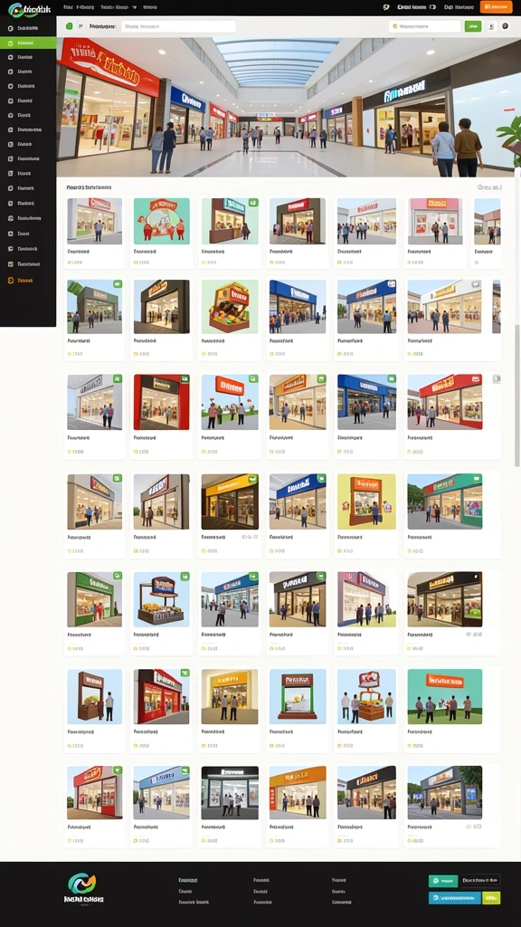The image size is (521, 927).
Task: Click the teal button in footer
Action: tap(443, 881)
